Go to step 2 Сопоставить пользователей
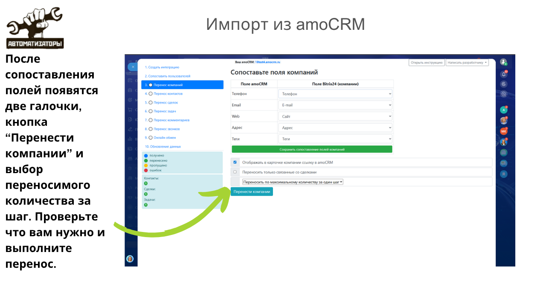This screenshot has width=546, height=307. 167,76
